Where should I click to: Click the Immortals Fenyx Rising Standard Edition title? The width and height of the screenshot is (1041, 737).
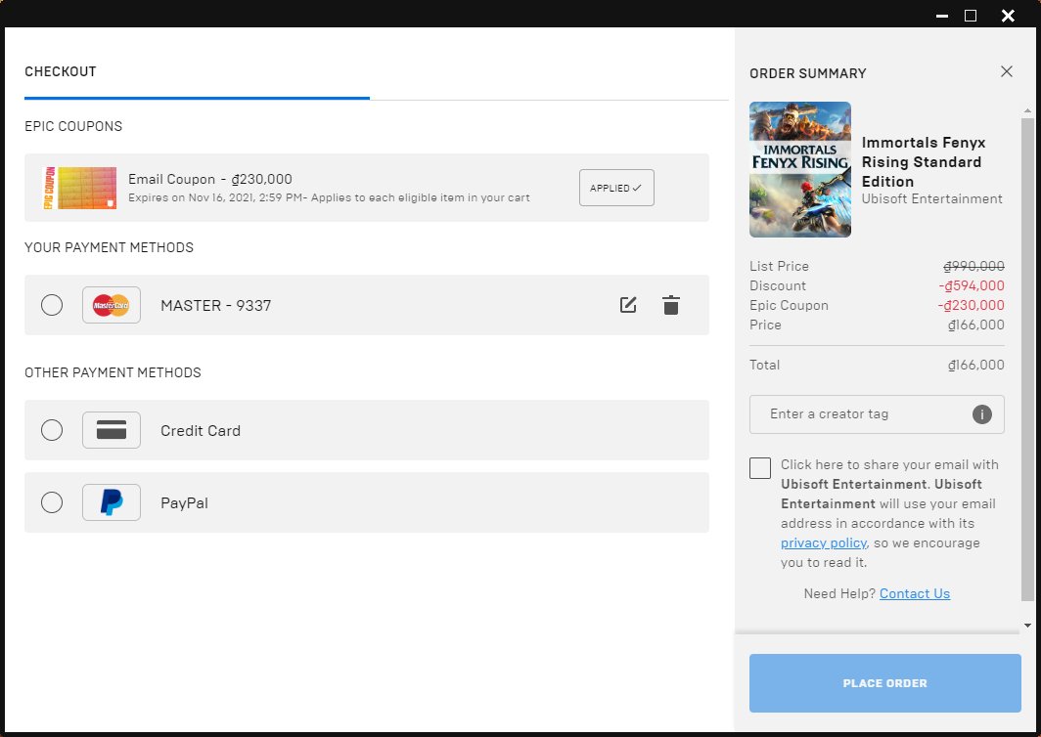[x=924, y=162]
